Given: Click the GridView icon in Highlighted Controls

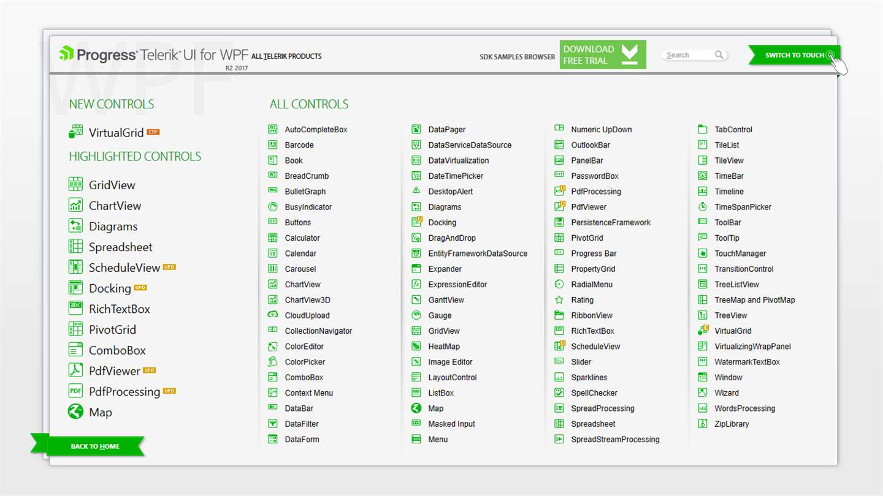Looking at the screenshot, I should tap(75, 184).
